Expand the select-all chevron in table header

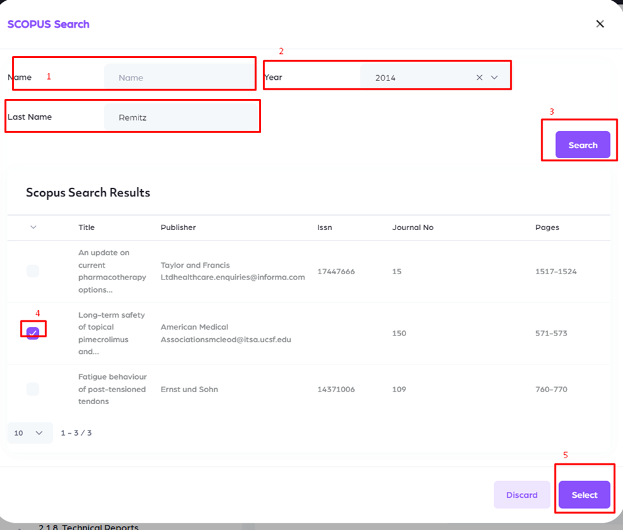(33, 227)
